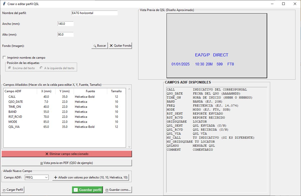Click the Campo ADIF column header
The image size is (301, 196).
coord(13,91)
